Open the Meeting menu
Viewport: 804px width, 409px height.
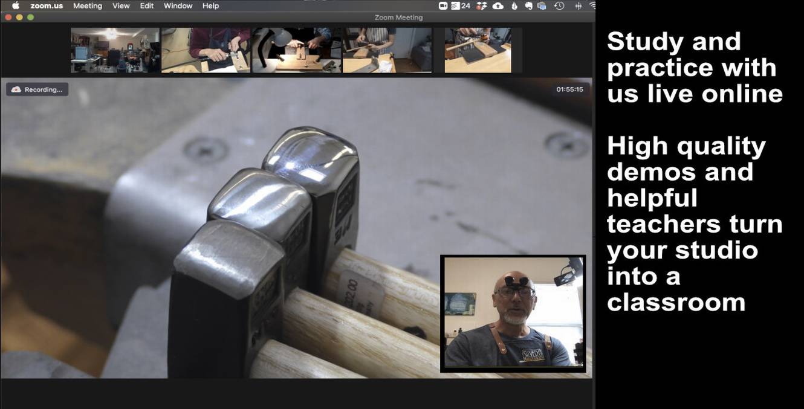click(x=88, y=6)
